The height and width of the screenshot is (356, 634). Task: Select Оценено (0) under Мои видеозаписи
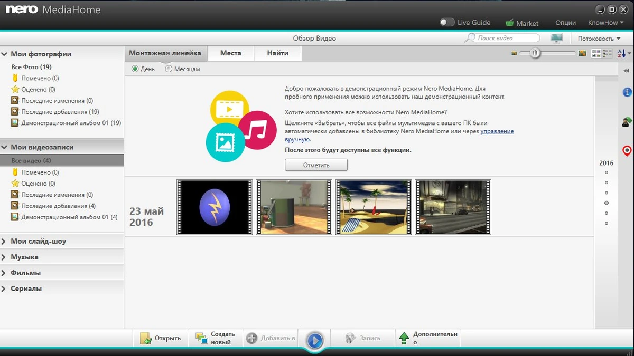point(33,183)
